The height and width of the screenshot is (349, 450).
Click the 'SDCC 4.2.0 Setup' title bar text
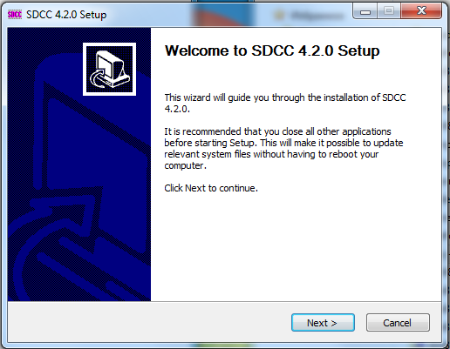(66, 15)
